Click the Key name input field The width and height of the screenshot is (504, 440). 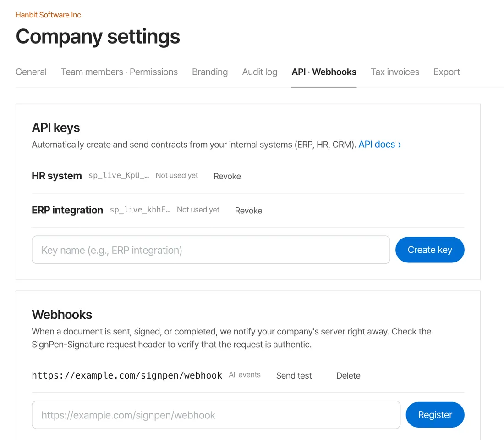point(211,250)
